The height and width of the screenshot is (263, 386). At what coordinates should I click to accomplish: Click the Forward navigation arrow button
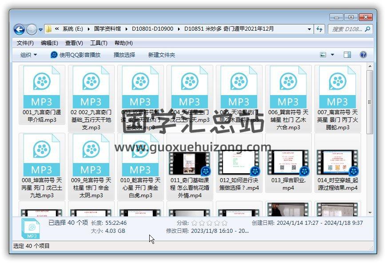click(32, 29)
